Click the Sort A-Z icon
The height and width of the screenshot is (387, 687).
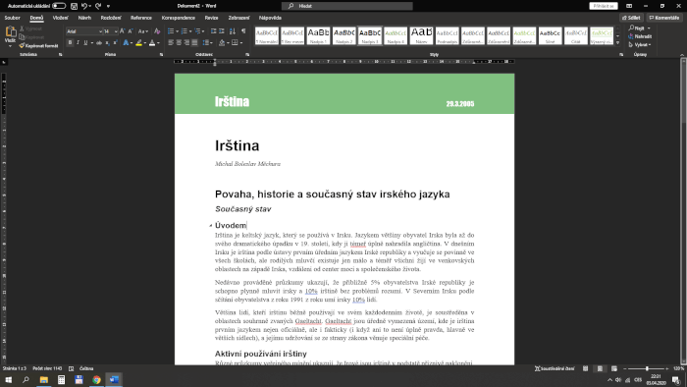233,31
